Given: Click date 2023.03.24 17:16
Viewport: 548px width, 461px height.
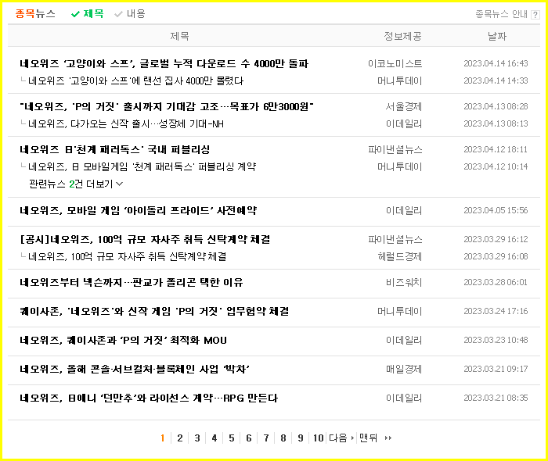Looking at the screenshot, I should tap(496, 311).
